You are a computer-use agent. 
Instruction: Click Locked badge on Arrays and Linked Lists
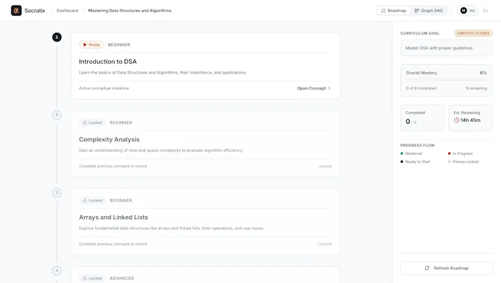tap(92, 201)
